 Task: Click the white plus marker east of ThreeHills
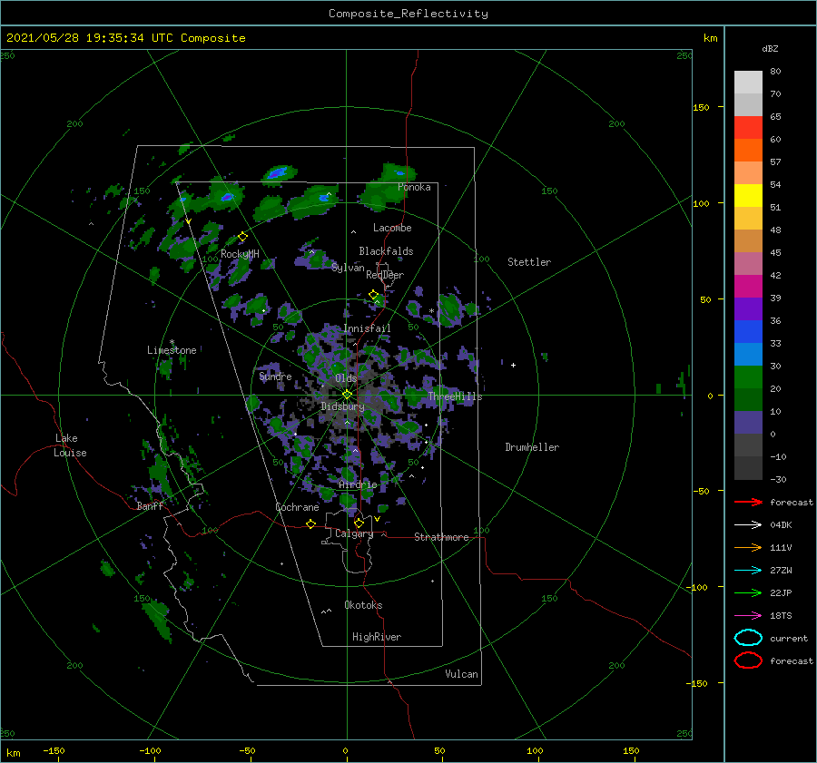pyautogui.click(x=513, y=365)
